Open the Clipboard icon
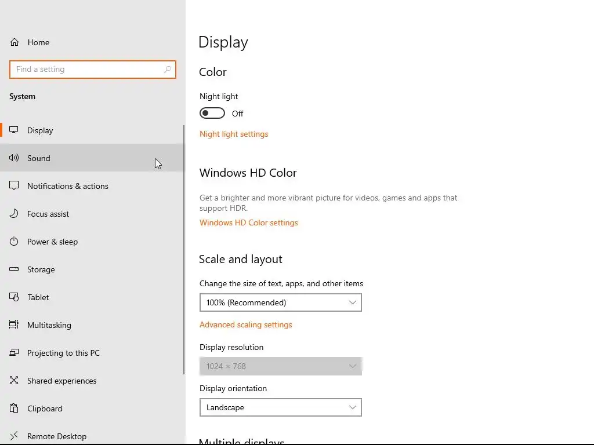The image size is (594, 445). coord(15,408)
